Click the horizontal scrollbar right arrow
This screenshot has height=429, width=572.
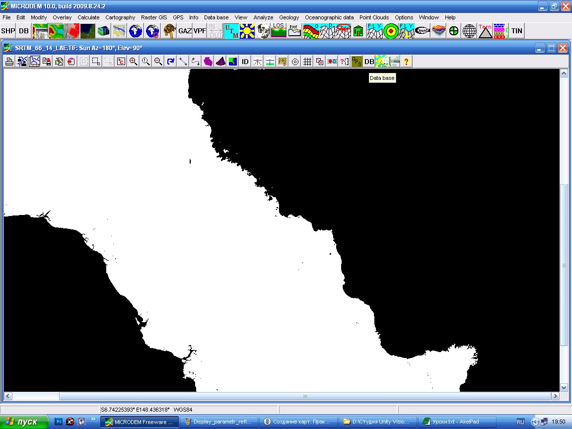click(555, 396)
